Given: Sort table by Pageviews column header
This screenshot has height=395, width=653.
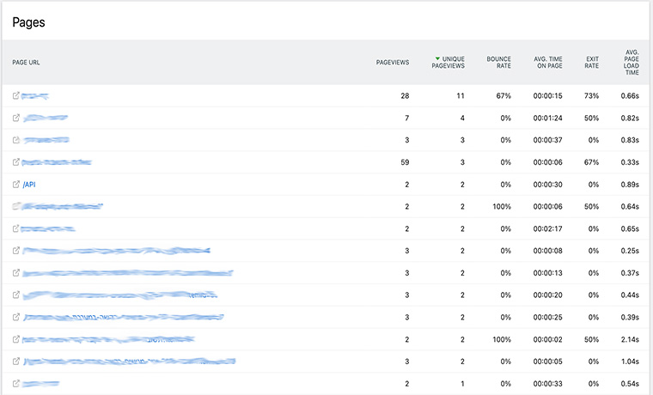Looking at the screenshot, I should [393, 63].
